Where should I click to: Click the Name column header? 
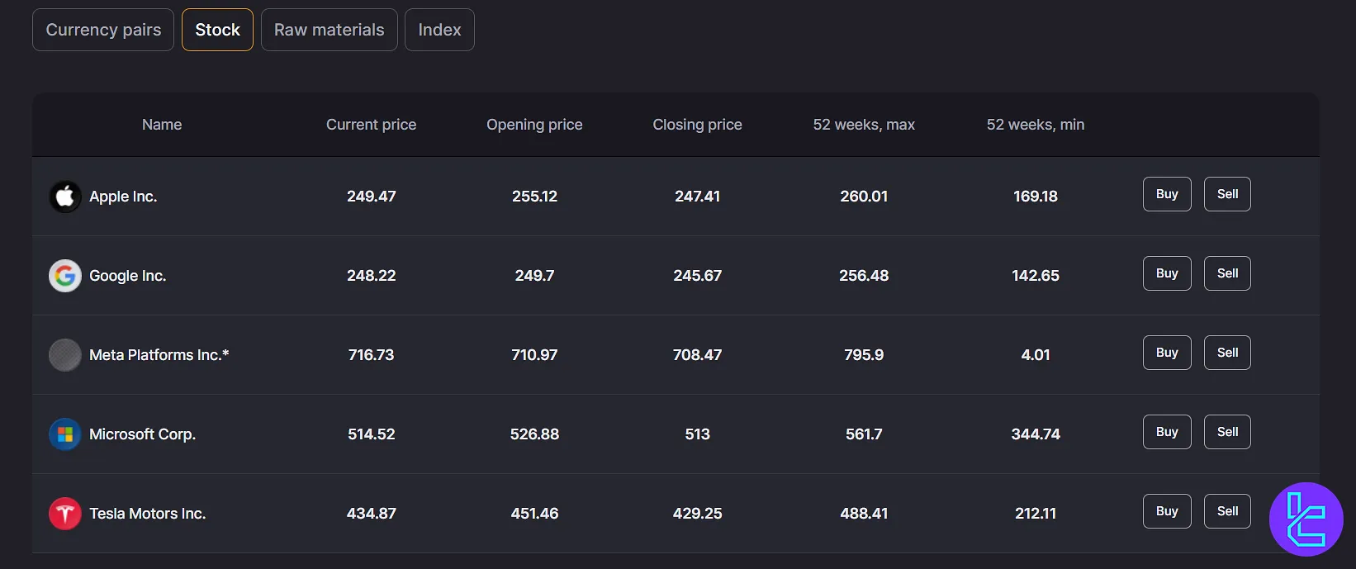162,125
